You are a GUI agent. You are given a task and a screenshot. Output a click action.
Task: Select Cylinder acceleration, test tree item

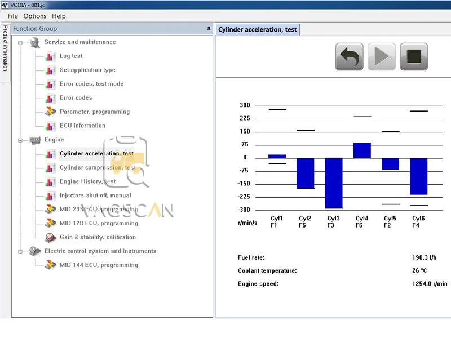coord(96,153)
